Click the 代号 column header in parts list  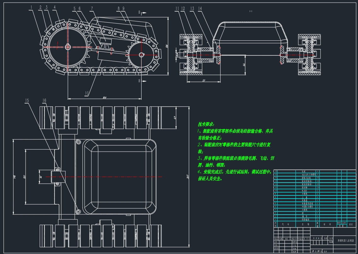[x=286, y=224]
